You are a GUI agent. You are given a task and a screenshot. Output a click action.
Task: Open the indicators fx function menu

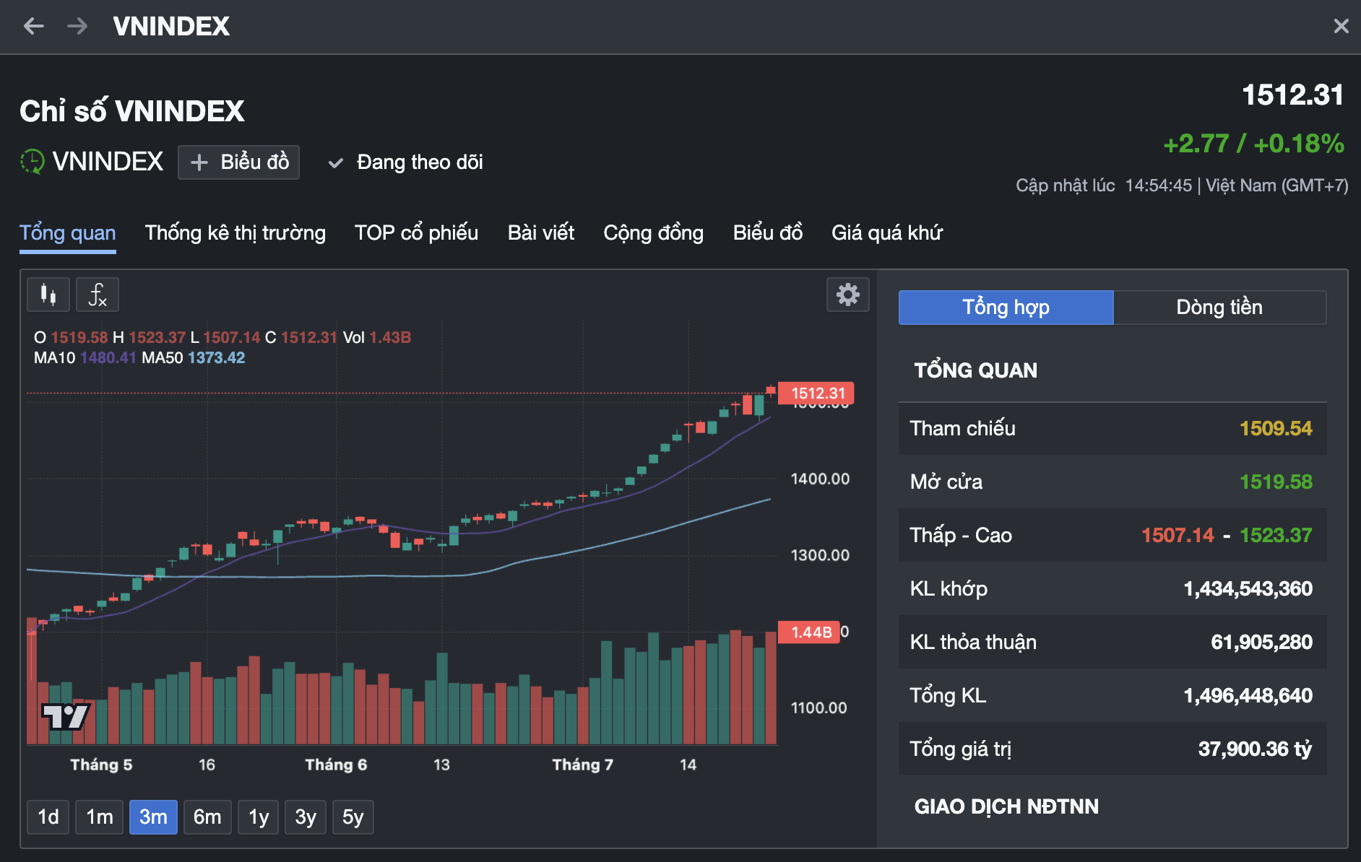click(x=98, y=295)
